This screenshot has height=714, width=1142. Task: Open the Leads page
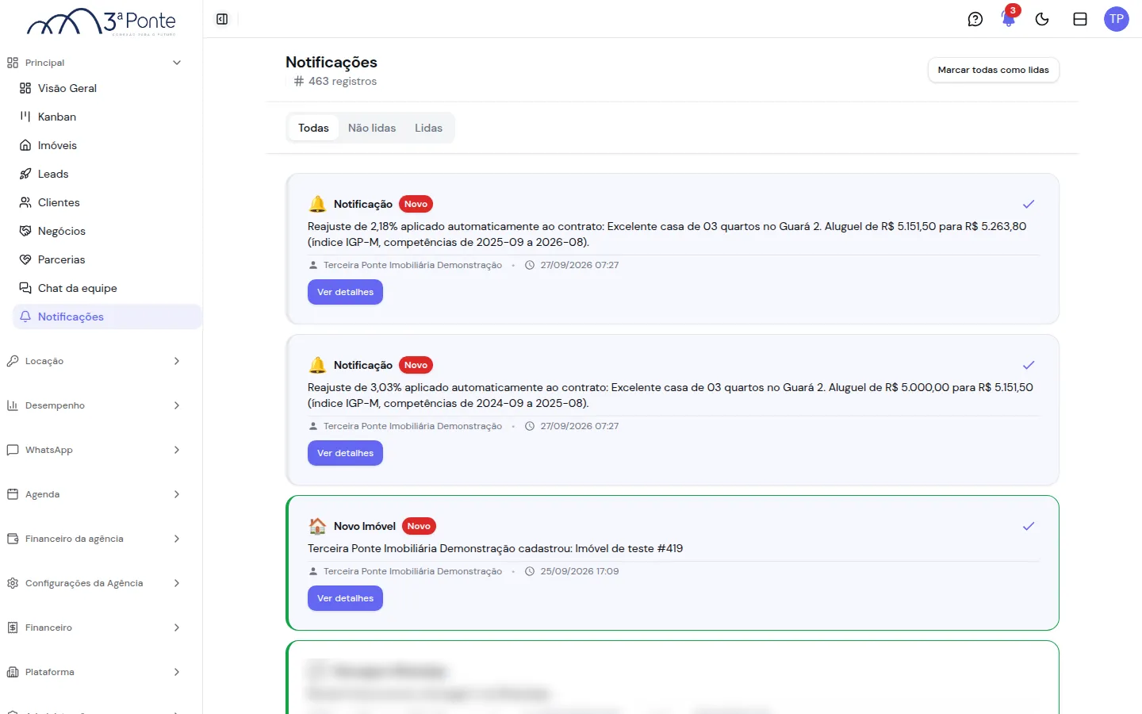point(53,174)
